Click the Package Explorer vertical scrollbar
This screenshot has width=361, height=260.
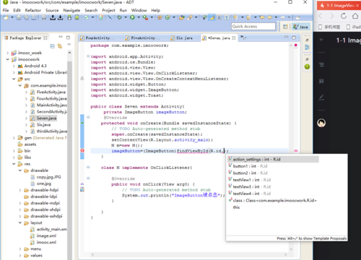(69, 154)
